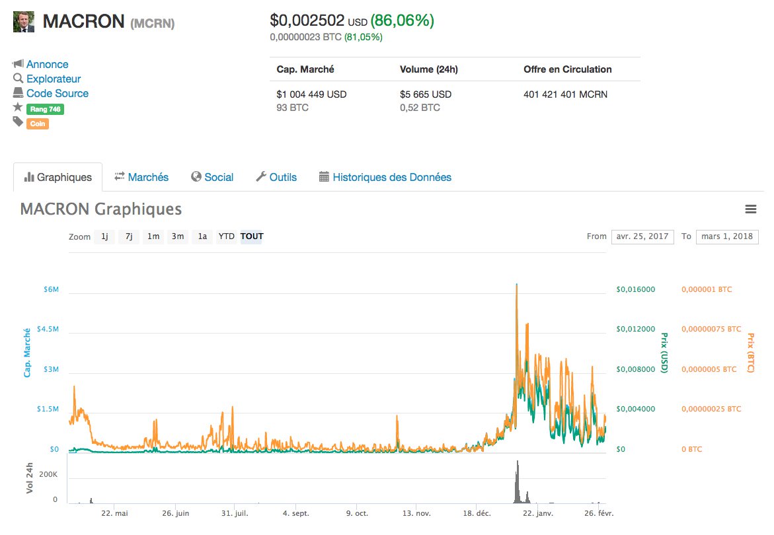Click the green Rang 746 badge
The image size is (774, 535).
pos(45,109)
